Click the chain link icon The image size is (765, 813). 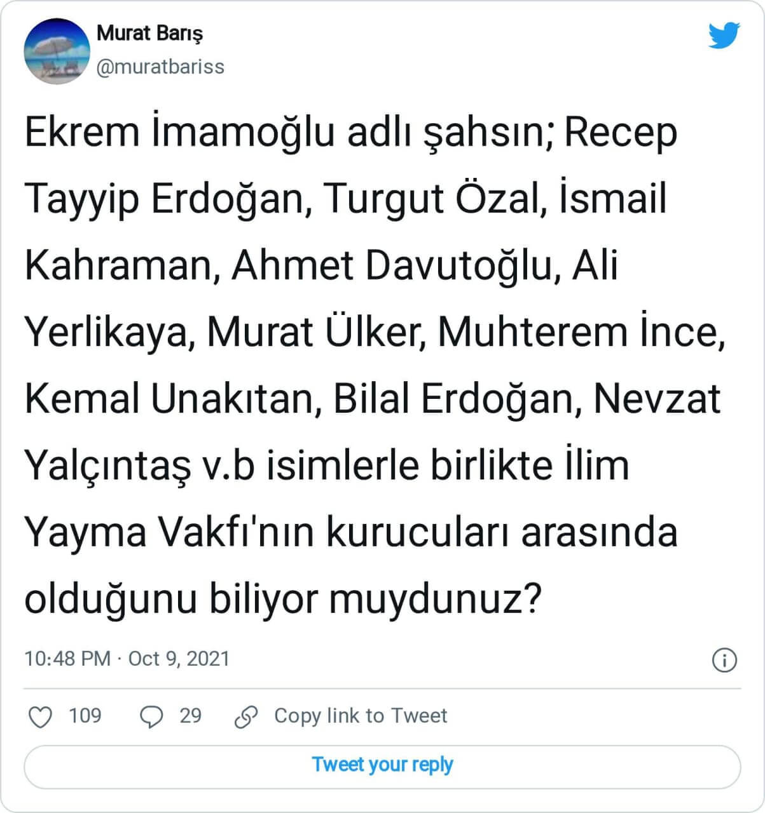[246, 716]
